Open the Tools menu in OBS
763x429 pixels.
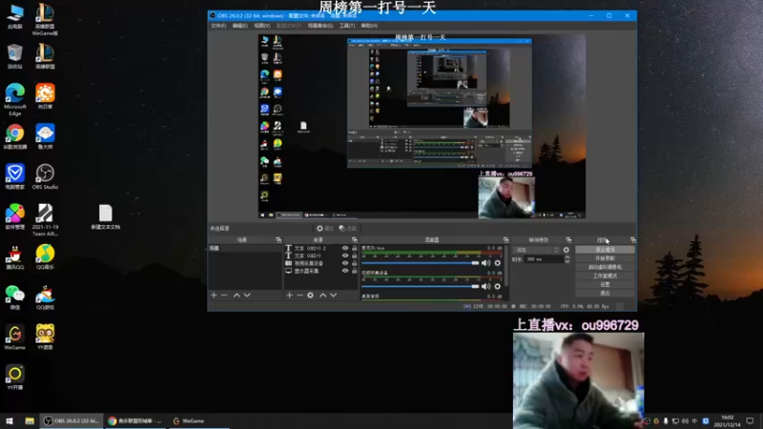click(347, 26)
